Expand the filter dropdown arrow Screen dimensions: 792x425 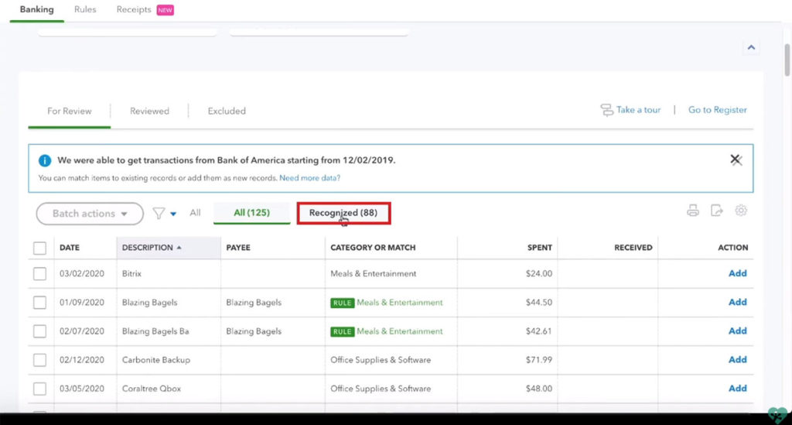pyautogui.click(x=173, y=214)
